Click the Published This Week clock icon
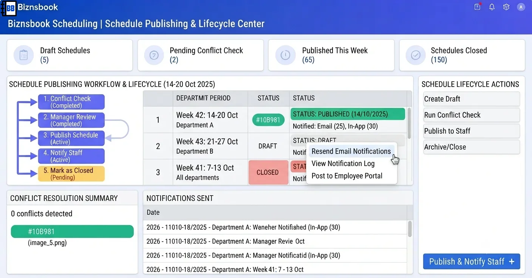This screenshot has height=278, width=532. click(x=285, y=55)
